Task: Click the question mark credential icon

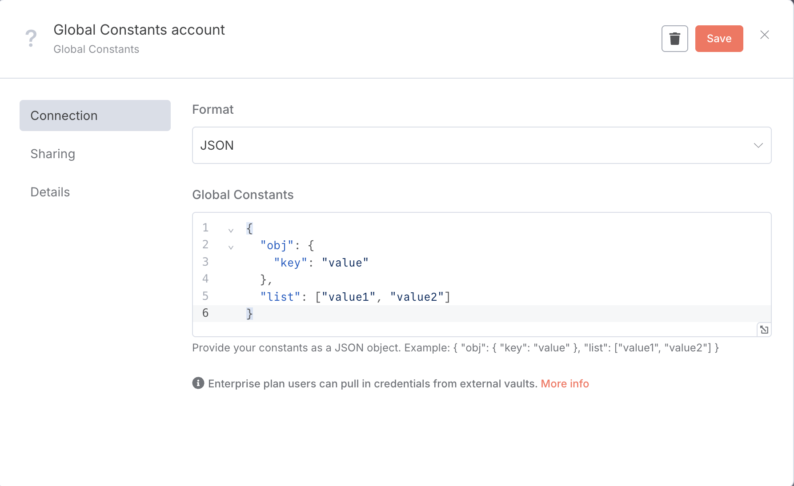Action: tap(31, 38)
